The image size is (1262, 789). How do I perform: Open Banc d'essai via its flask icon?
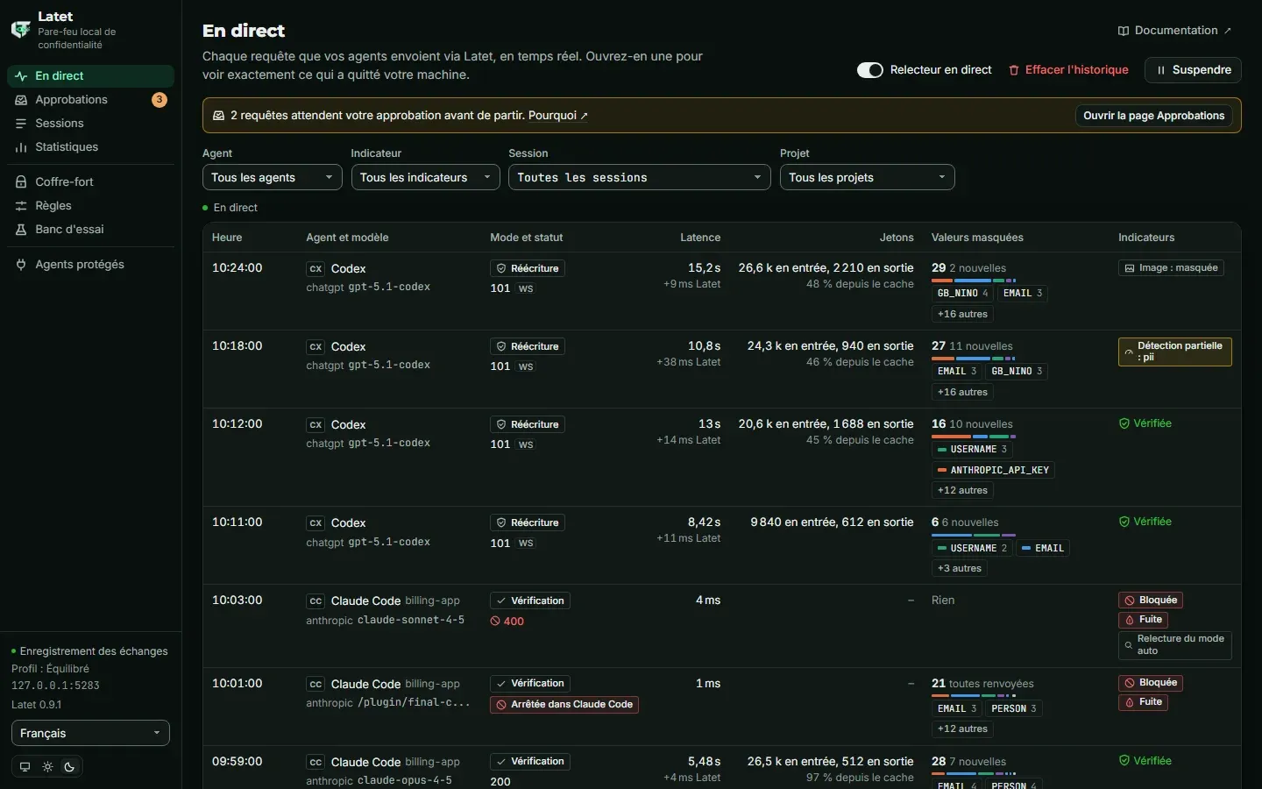click(x=21, y=230)
